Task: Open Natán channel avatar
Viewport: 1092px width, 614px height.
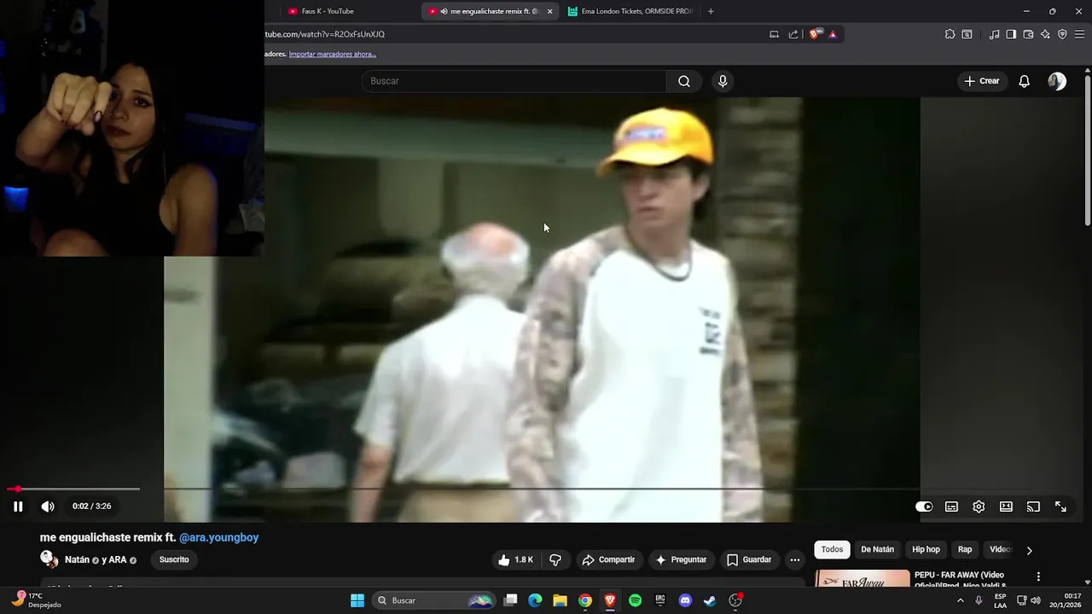Action: tap(49, 559)
